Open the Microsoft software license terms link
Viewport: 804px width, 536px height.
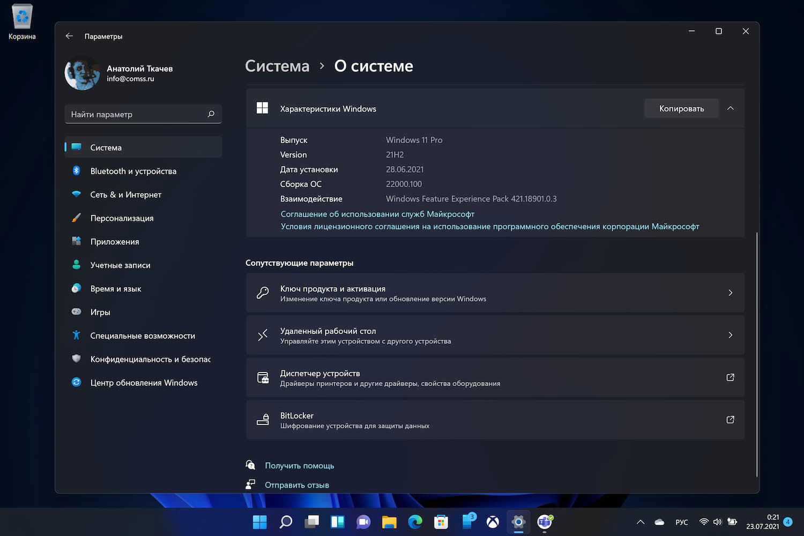point(490,227)
